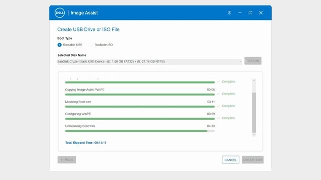Click the Complete status next to Copying Image Assist WinPE
The height and width of the screenshot is (180, 321).
click(226, 93)
